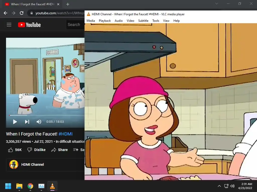Open the #HDMI hashtag link
This screenshot has height=192, width=257.
pyautogui.click(x=66, y=134)
